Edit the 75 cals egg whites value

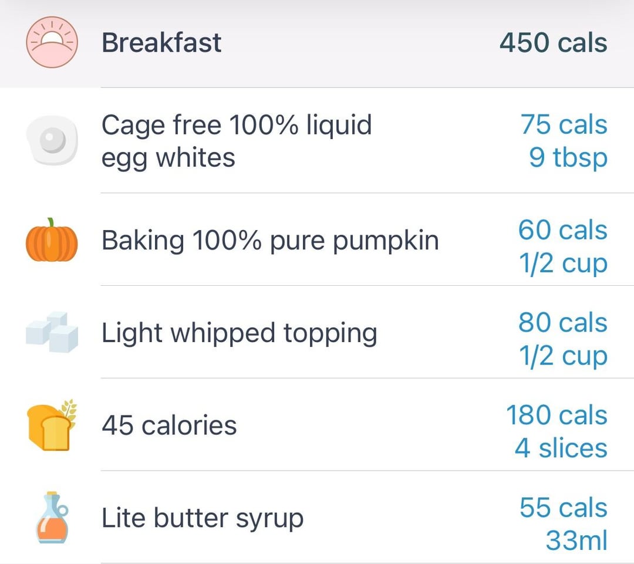point(564,124)
